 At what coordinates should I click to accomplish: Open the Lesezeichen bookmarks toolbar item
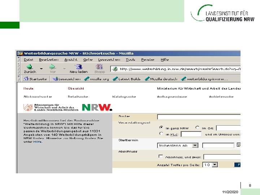[x=66, y=79]
